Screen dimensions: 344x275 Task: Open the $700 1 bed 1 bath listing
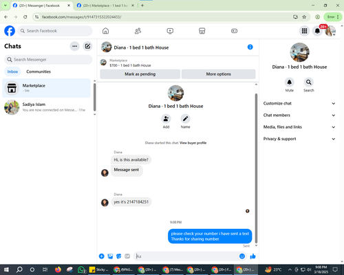coord(130,65)
